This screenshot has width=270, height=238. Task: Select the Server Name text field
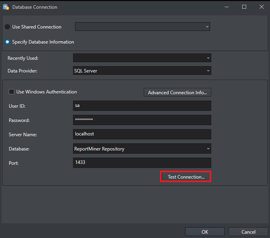[x=142, y=134]
